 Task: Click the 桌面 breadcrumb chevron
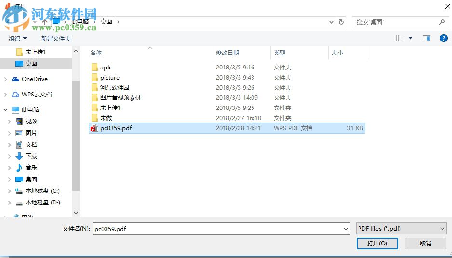coord(118,22)
